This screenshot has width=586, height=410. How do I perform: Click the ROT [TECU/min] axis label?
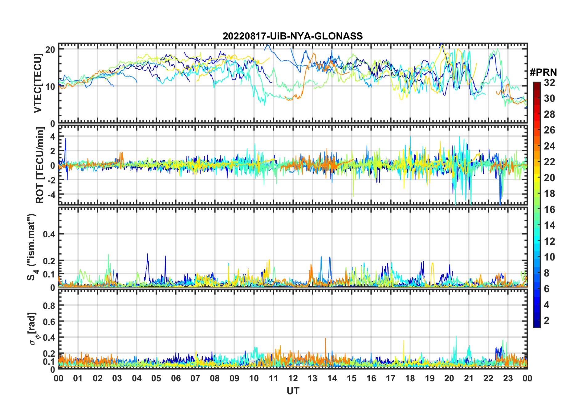coord(40,165)
